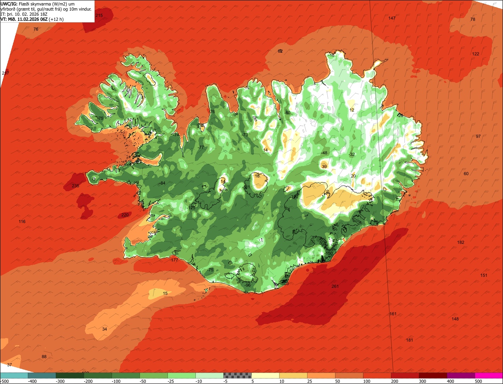Screen dimensions: 503x384
Task: Click the -77 value in northwest mainland
Action: (201, 148)
